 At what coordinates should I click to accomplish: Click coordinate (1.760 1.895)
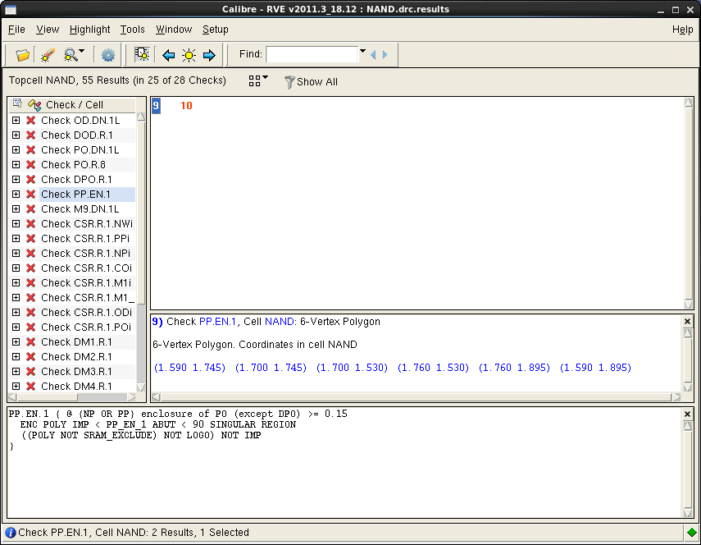[514, 368]
